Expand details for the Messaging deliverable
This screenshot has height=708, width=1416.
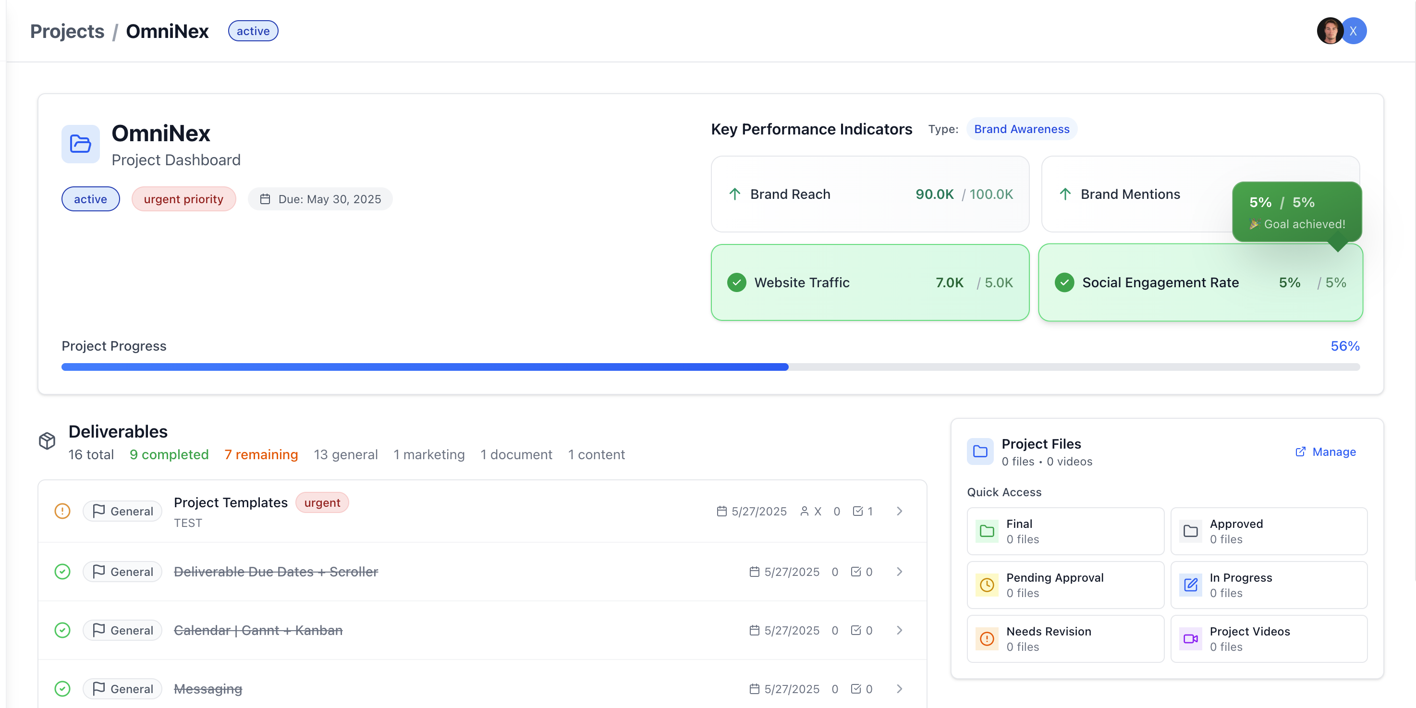899,688
